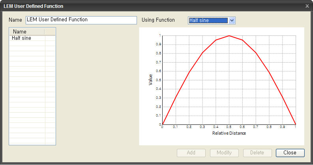Click the Name text input field
The image size is (313, 165).
point(81,20)
